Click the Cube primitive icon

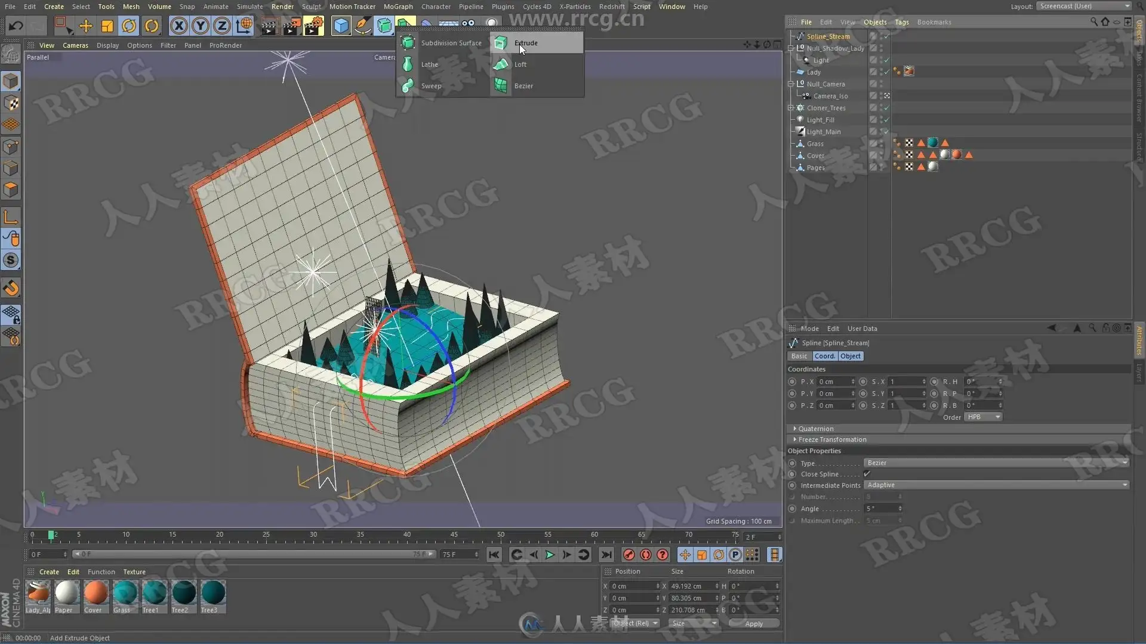[341, 26]
